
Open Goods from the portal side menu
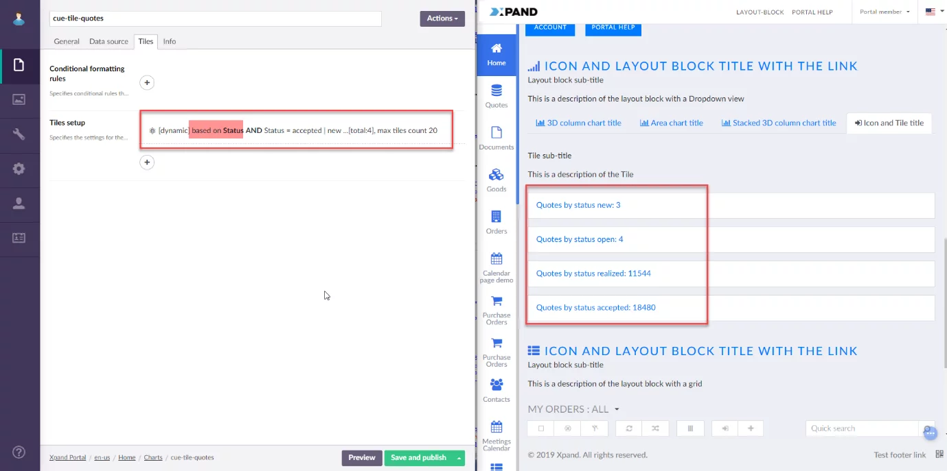coord(496,180)
